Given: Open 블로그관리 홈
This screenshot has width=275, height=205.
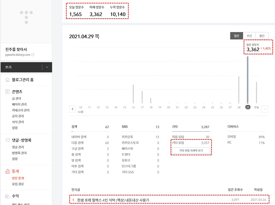Looking at the screenshot, I should click(23, 80).
